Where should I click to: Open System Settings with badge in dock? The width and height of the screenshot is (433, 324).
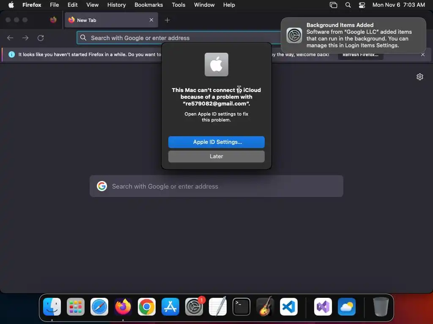point(194,307)
